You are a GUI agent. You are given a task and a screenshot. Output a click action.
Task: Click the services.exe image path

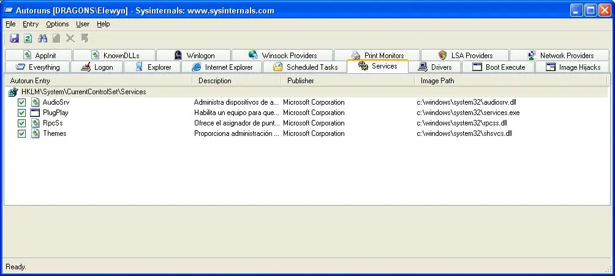[468, 113]
